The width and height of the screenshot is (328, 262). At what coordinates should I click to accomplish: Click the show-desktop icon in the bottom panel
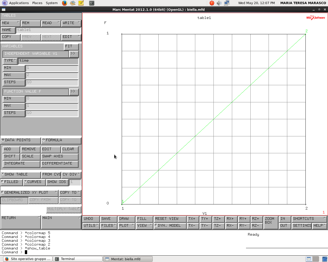(325, 259)
